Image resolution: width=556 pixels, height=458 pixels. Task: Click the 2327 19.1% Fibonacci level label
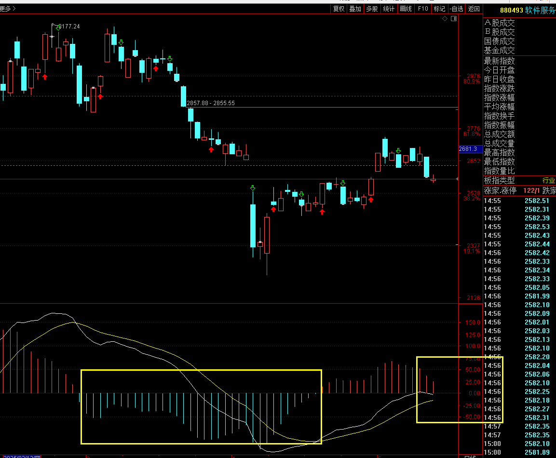point(472,248)
